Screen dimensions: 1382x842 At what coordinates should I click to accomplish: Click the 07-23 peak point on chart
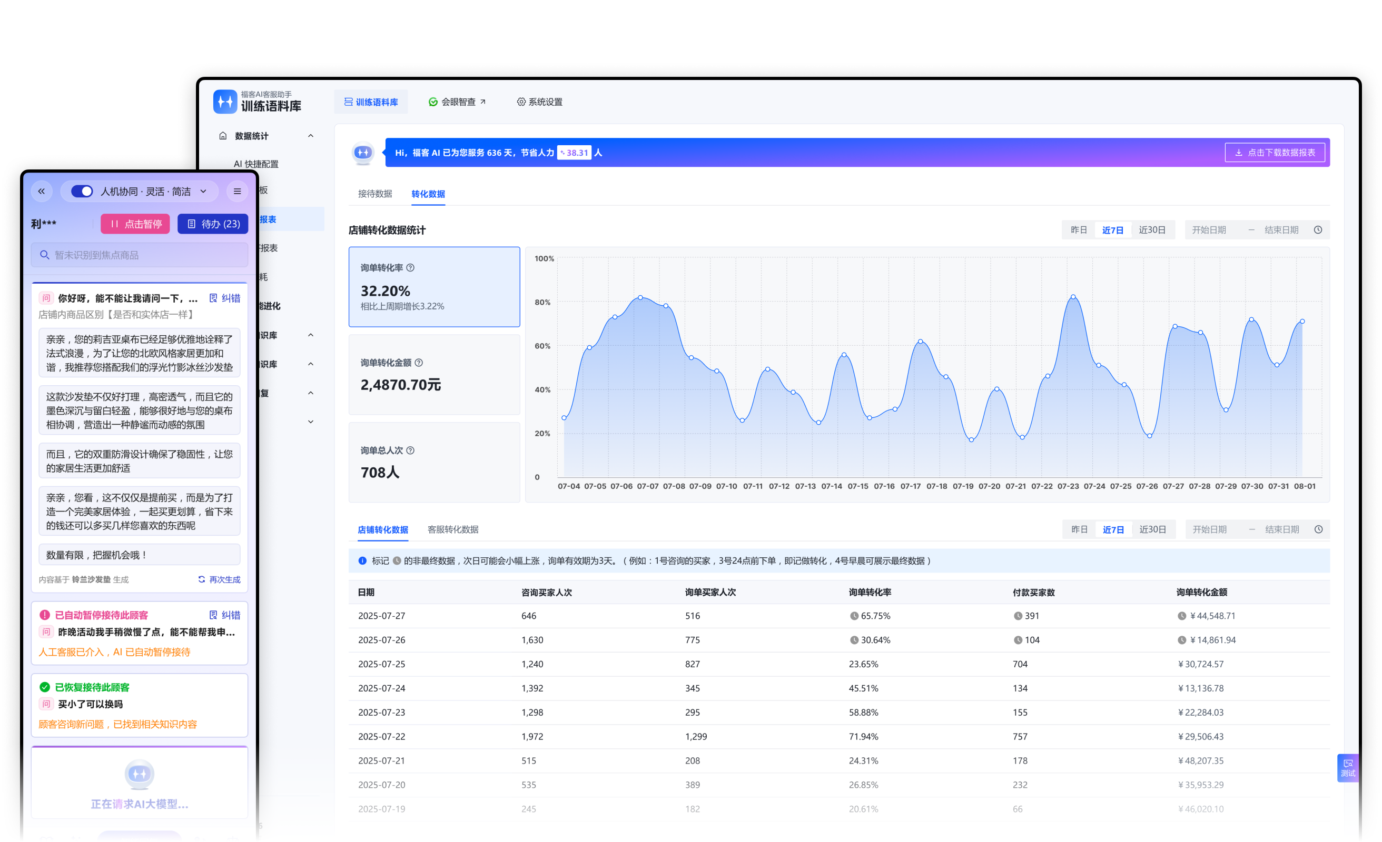1073,297
